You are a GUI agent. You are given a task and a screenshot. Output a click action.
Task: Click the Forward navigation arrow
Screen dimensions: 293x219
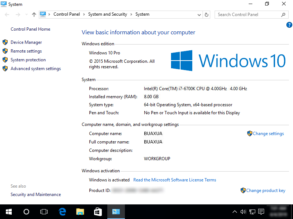coord(18,15)
